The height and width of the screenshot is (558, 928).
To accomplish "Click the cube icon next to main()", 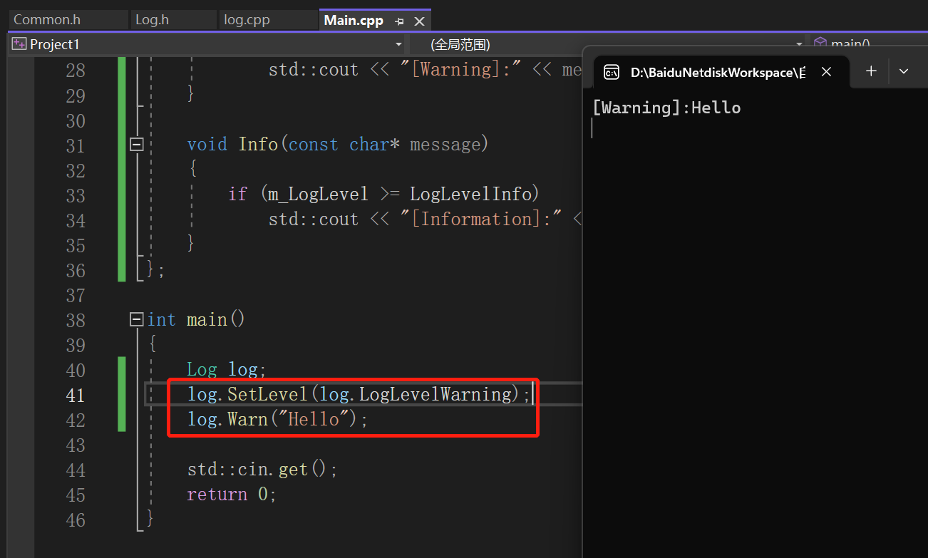I will click(x=820, y=43).
